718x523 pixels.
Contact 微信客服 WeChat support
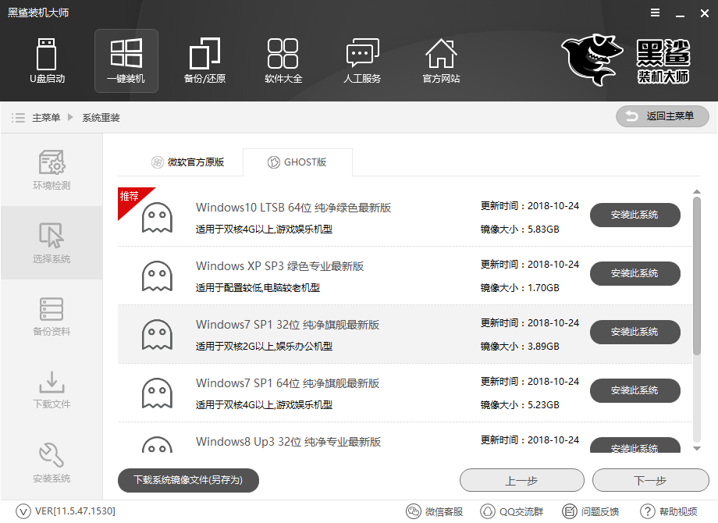pos(435,511)
